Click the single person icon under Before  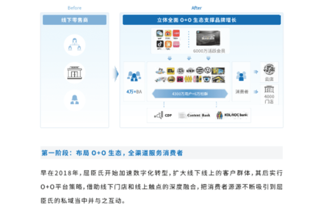75,100
